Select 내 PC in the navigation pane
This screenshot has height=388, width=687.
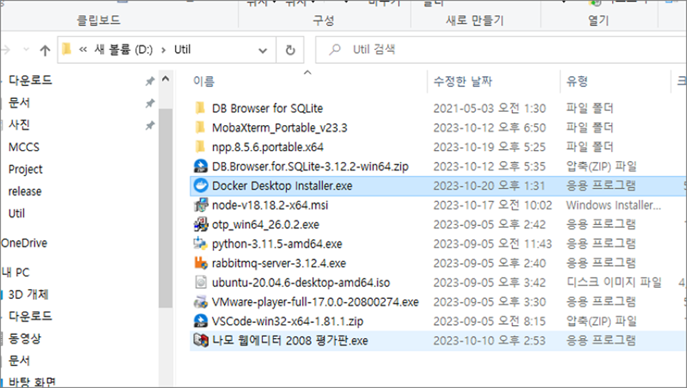pyautogui.click(x=16, y=272)
